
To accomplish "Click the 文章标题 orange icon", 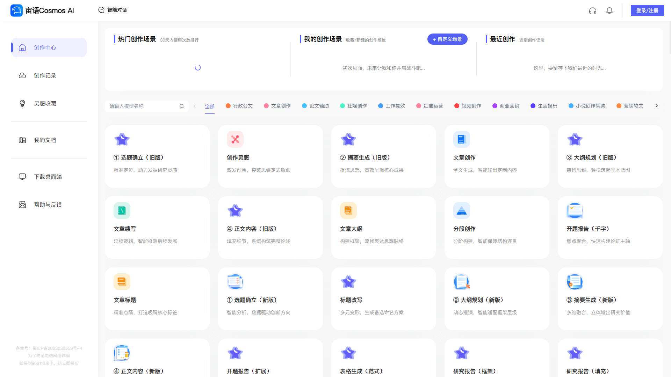I will coord(122,282).
